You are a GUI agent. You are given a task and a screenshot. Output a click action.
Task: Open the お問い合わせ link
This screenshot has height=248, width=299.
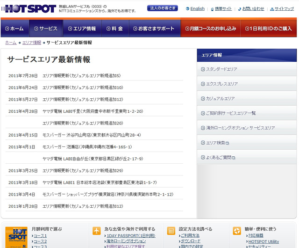coord(253,8)
